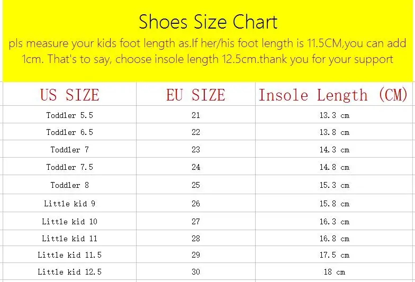Click the 18 cm insole cell
This screenshot has height=282, width=415.
pos(335,272)
